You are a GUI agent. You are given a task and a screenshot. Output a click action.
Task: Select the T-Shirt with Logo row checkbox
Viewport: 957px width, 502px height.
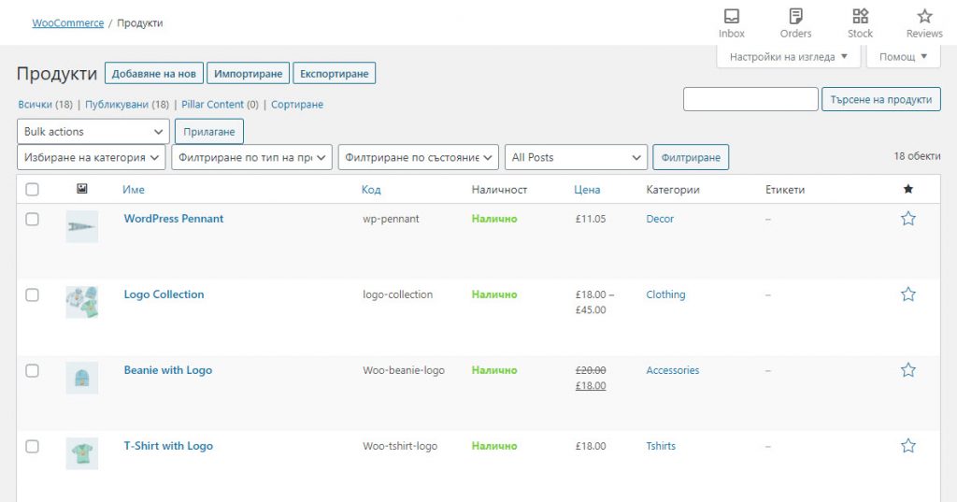point(33,447)
